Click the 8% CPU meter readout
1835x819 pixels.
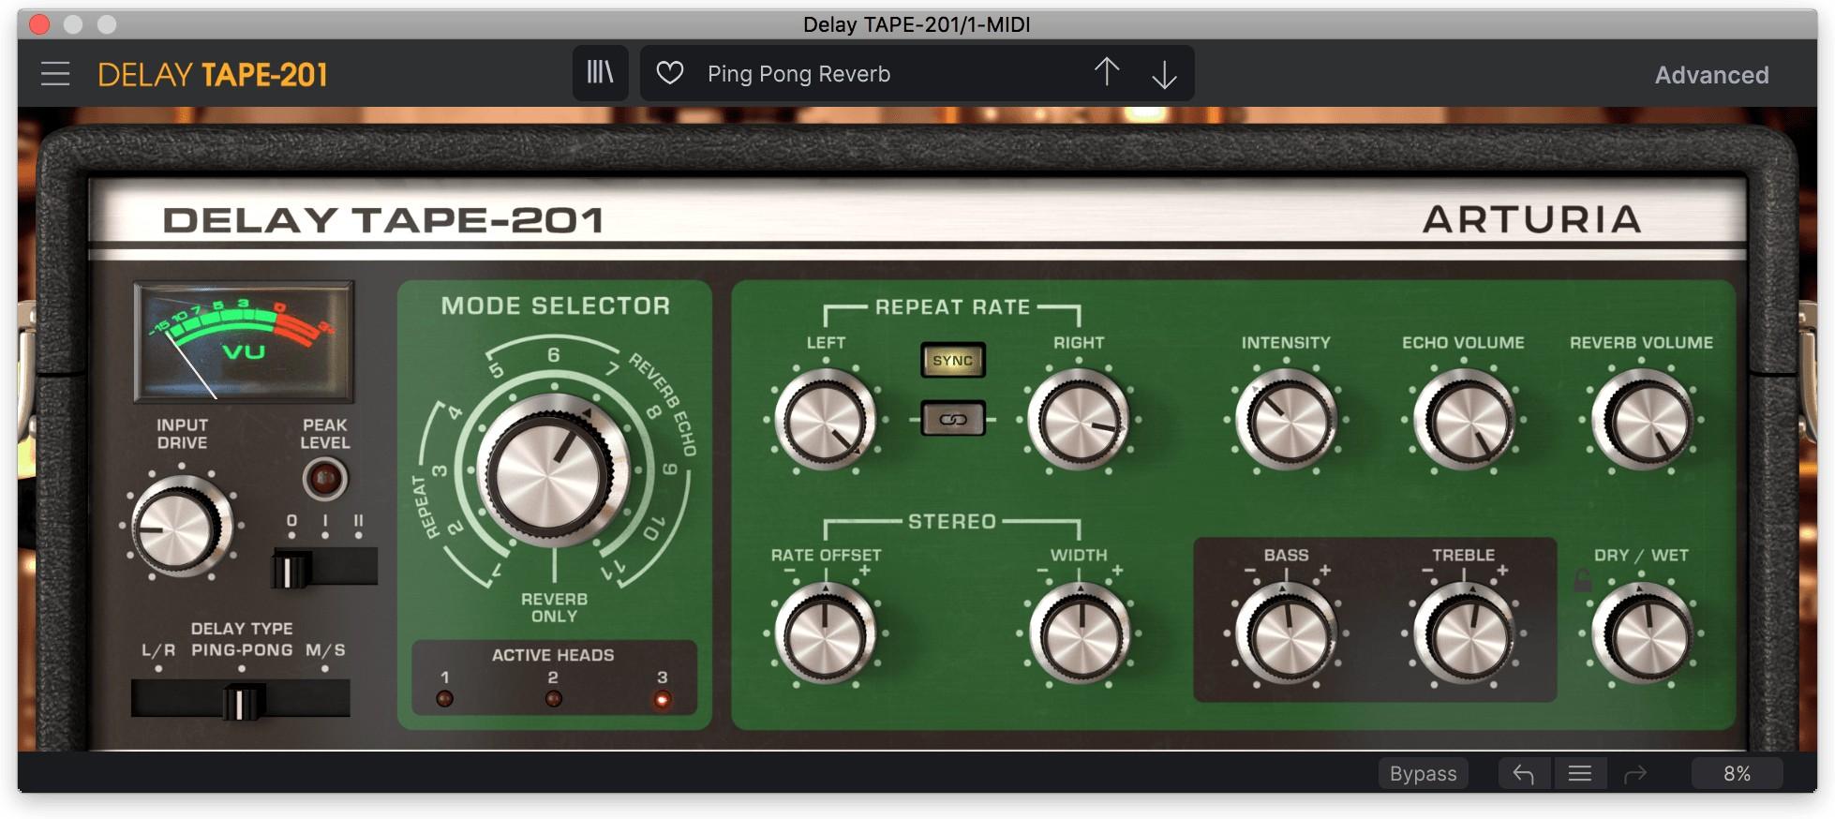(1737, 774)
